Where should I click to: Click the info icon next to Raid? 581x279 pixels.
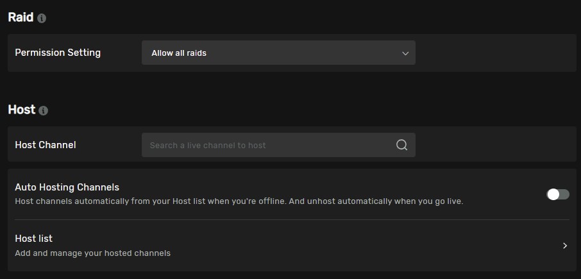42,19
